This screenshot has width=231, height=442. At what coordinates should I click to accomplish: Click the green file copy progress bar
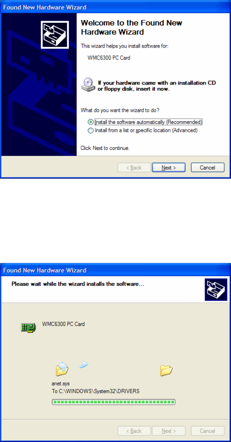click(x=114, y=402)
